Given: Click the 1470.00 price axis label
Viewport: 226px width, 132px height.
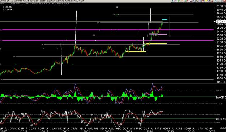Looking at the screenshot, I should click(x=221, y=64).
